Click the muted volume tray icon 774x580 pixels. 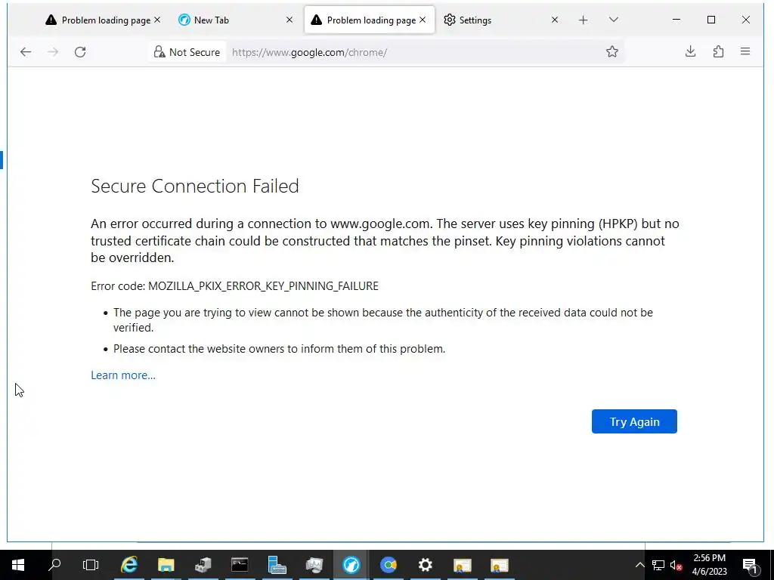(676, 565)
